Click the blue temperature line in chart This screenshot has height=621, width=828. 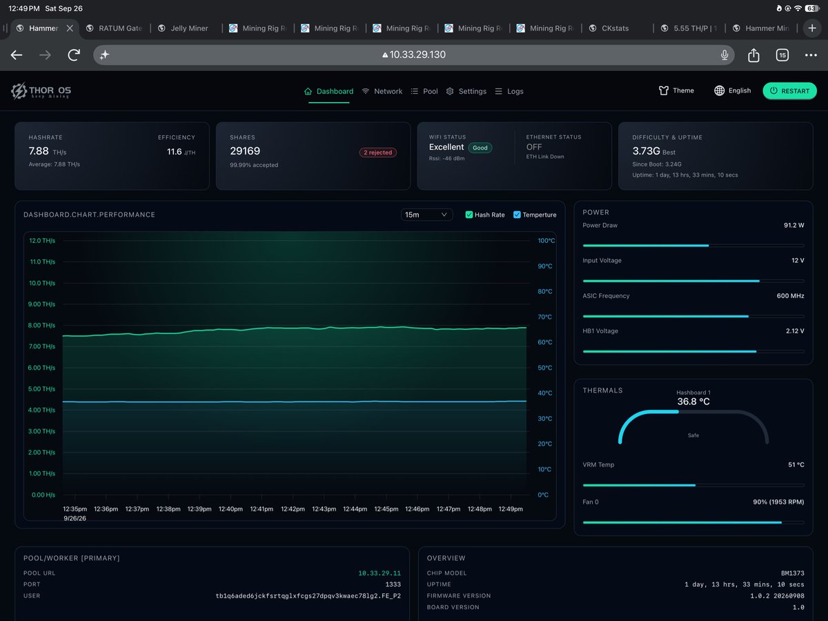click(x=295, y=402)
